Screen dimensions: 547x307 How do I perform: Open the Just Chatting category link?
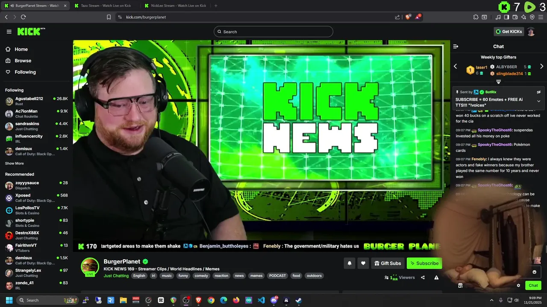pyautogui.click(x=116, y=276)
